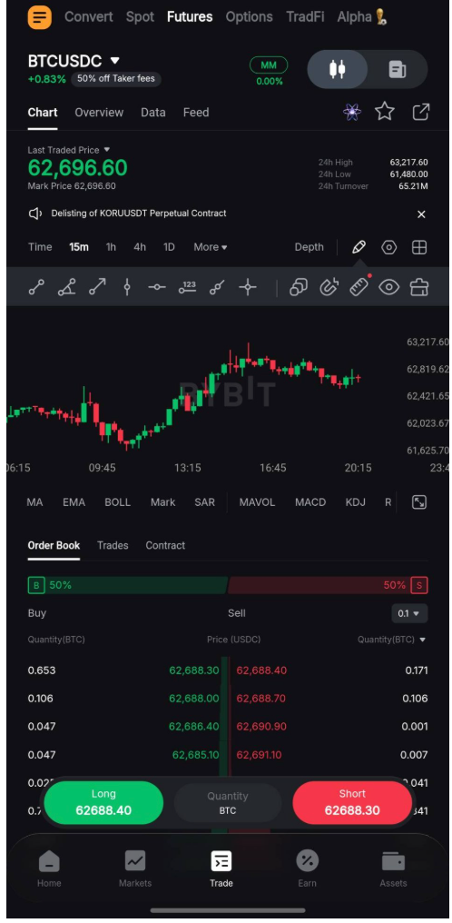This screenshot has height=923, width=452.
Task: Switch to order form view icon
Action: pyautogui.click(x=398, y=69)
